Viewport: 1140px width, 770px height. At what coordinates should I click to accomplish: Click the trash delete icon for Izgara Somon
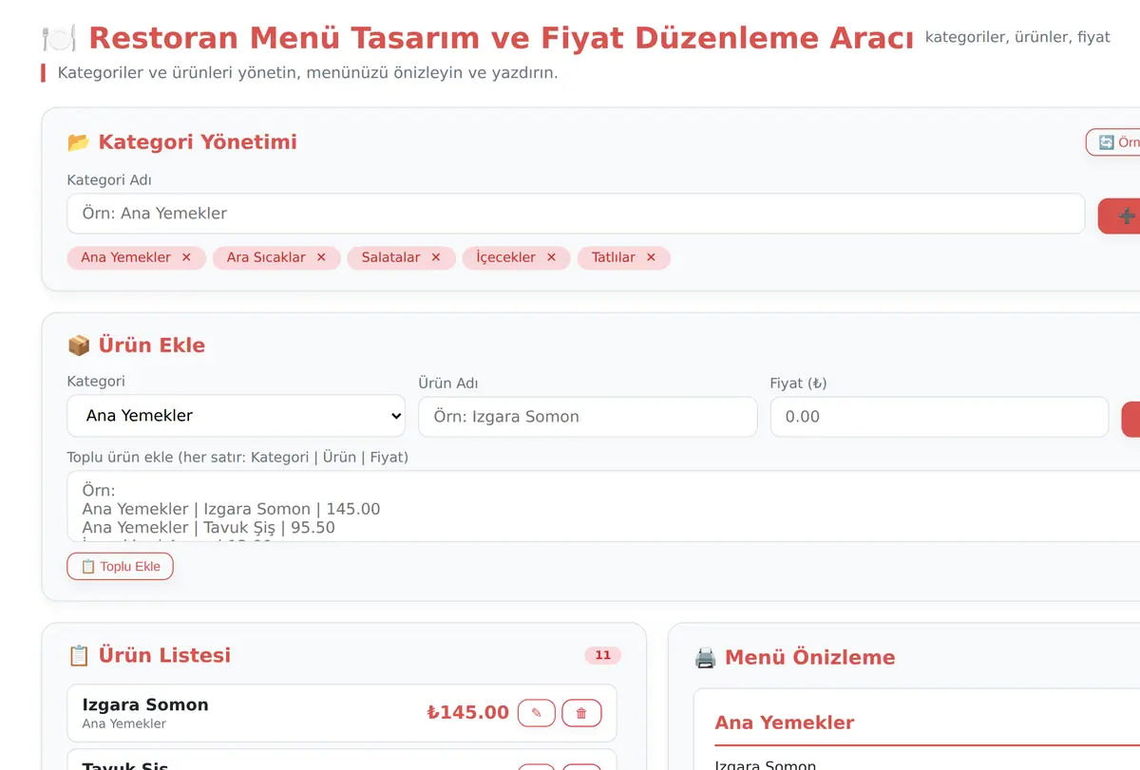tap(581, 713)
